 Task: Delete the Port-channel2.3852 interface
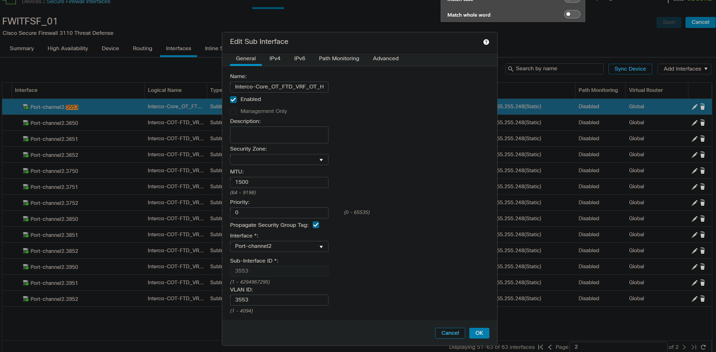tap(702, 251)
